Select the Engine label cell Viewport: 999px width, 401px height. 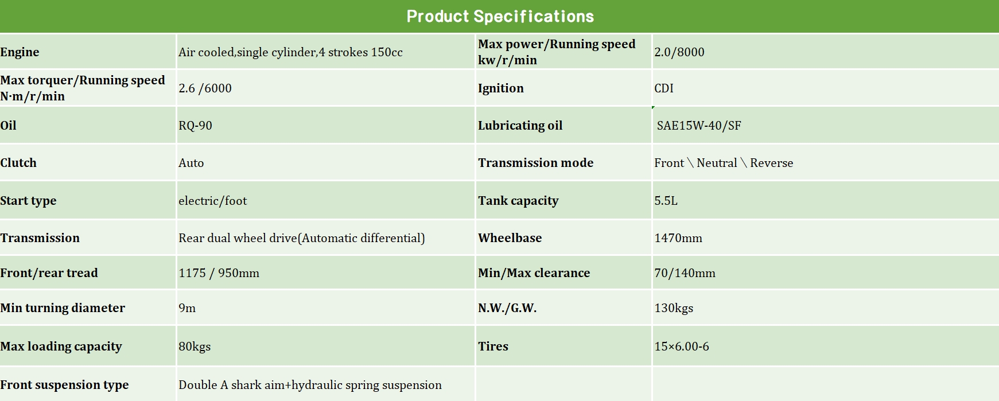click(20, 52)
